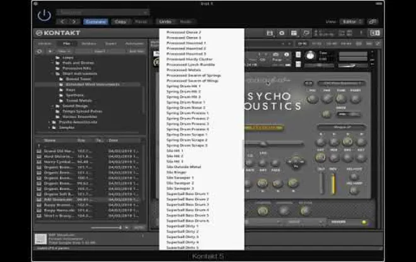Select Extended Wind Instruments folder
The height and width of the screenshot is (262, 416).
93,85
